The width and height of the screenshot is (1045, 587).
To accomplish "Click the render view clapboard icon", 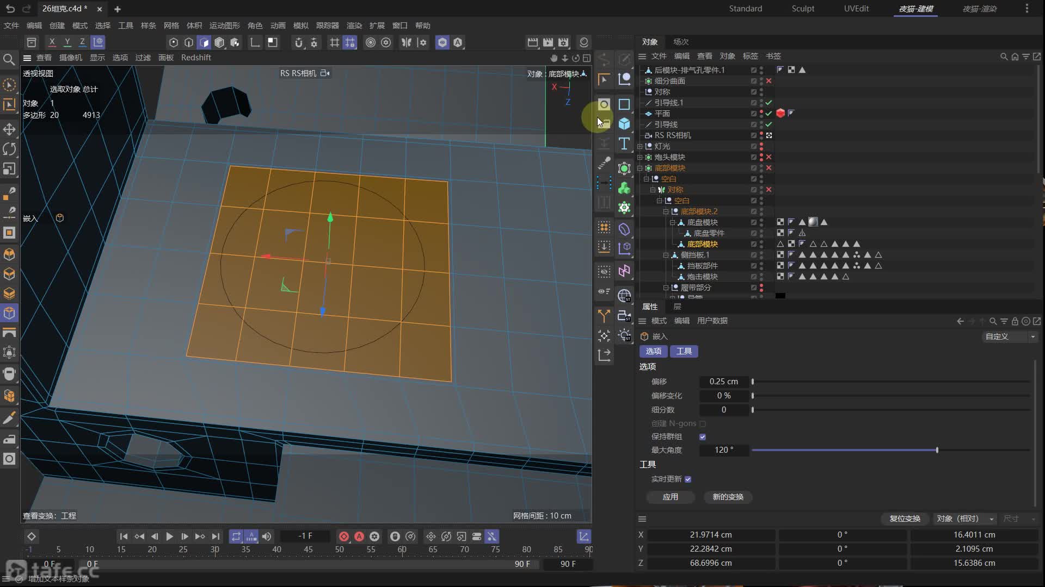I will 533,42.
